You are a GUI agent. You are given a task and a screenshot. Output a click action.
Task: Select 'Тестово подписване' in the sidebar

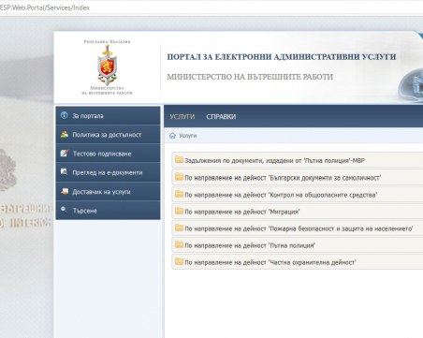tap(108, 154)
